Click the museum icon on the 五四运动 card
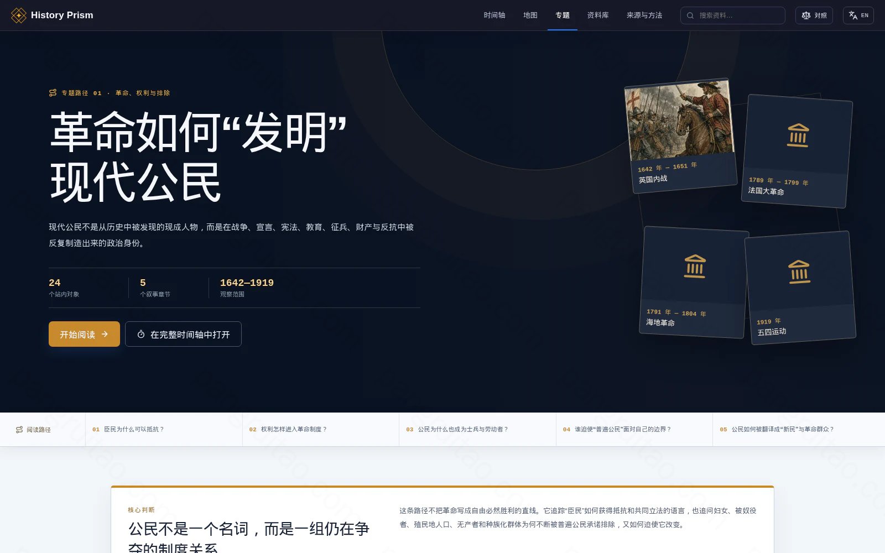 799,272
